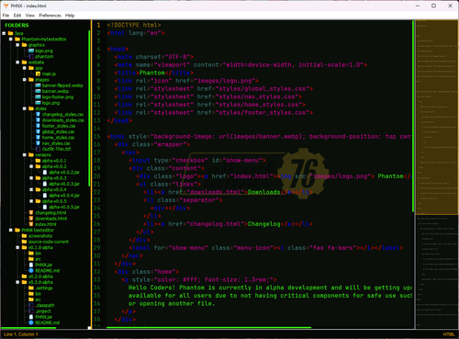The width and height of the screenshot is (459, 339).
Task: Open the File menu
Action: click(6, 16)
